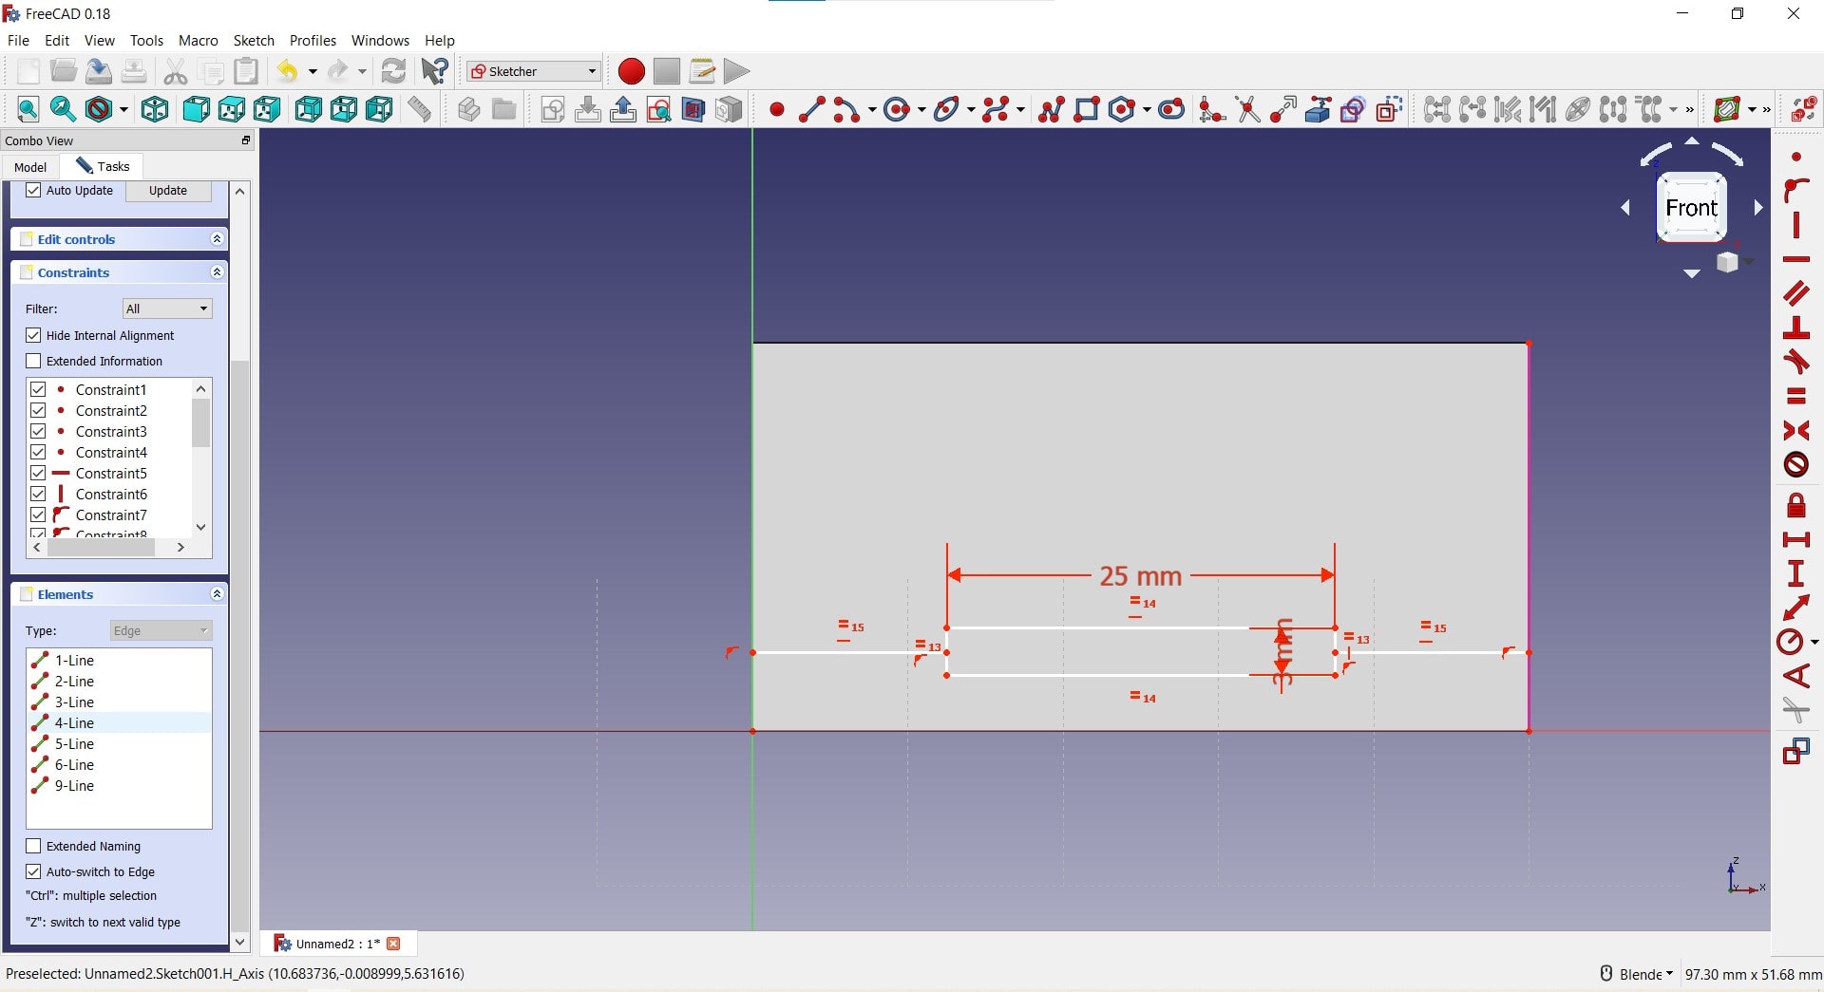Select the Front view cube icon

pos(196,110)
